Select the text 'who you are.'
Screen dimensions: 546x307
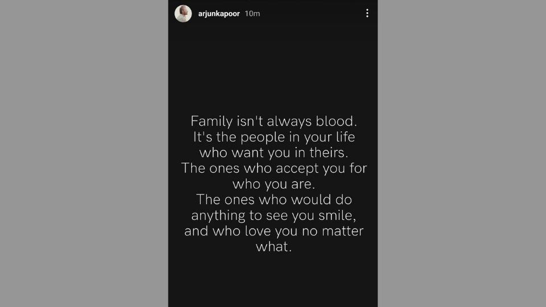coord(274,184)
